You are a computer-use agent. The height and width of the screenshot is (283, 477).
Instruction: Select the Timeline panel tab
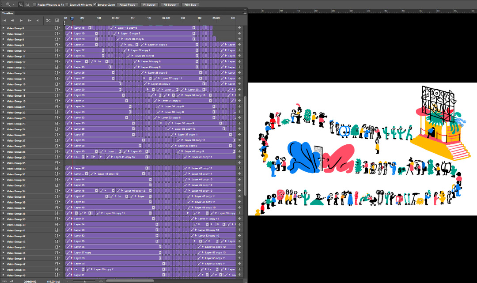(x=8, y=13)
